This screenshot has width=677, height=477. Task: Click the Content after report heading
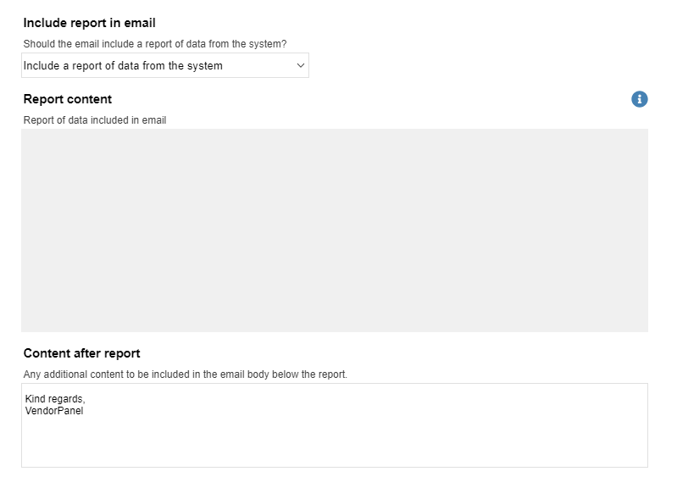81,353
